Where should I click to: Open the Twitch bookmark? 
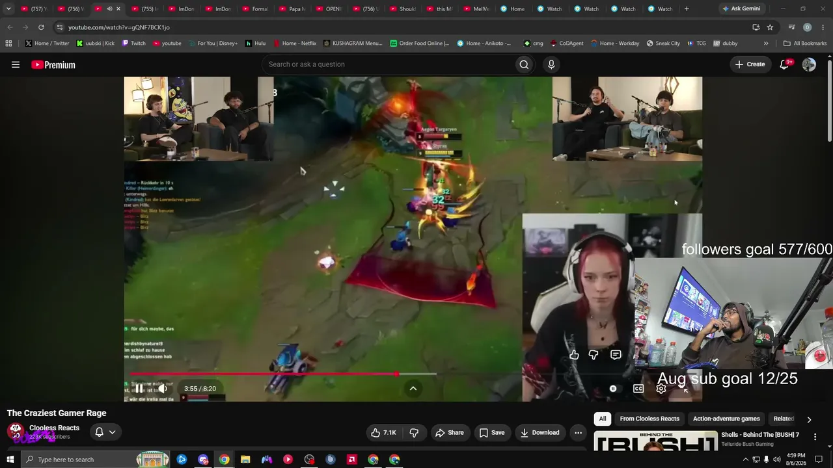pyautogui.click(x=134, y=44)
